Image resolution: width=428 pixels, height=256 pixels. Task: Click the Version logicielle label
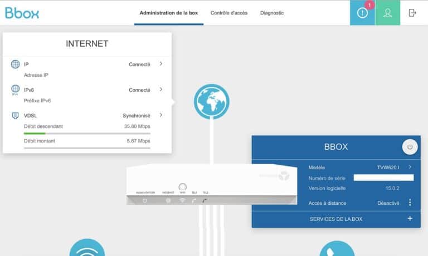tap(327, 188)
